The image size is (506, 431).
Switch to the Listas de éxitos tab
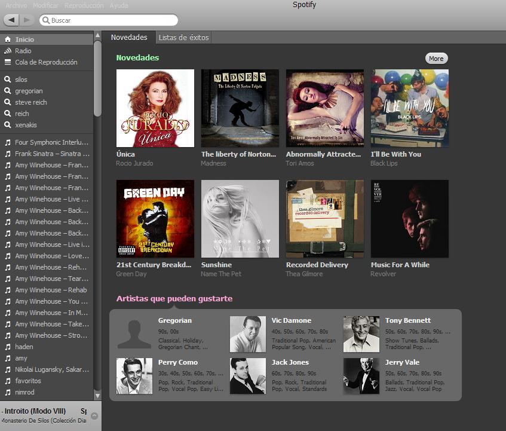(183, 38)
